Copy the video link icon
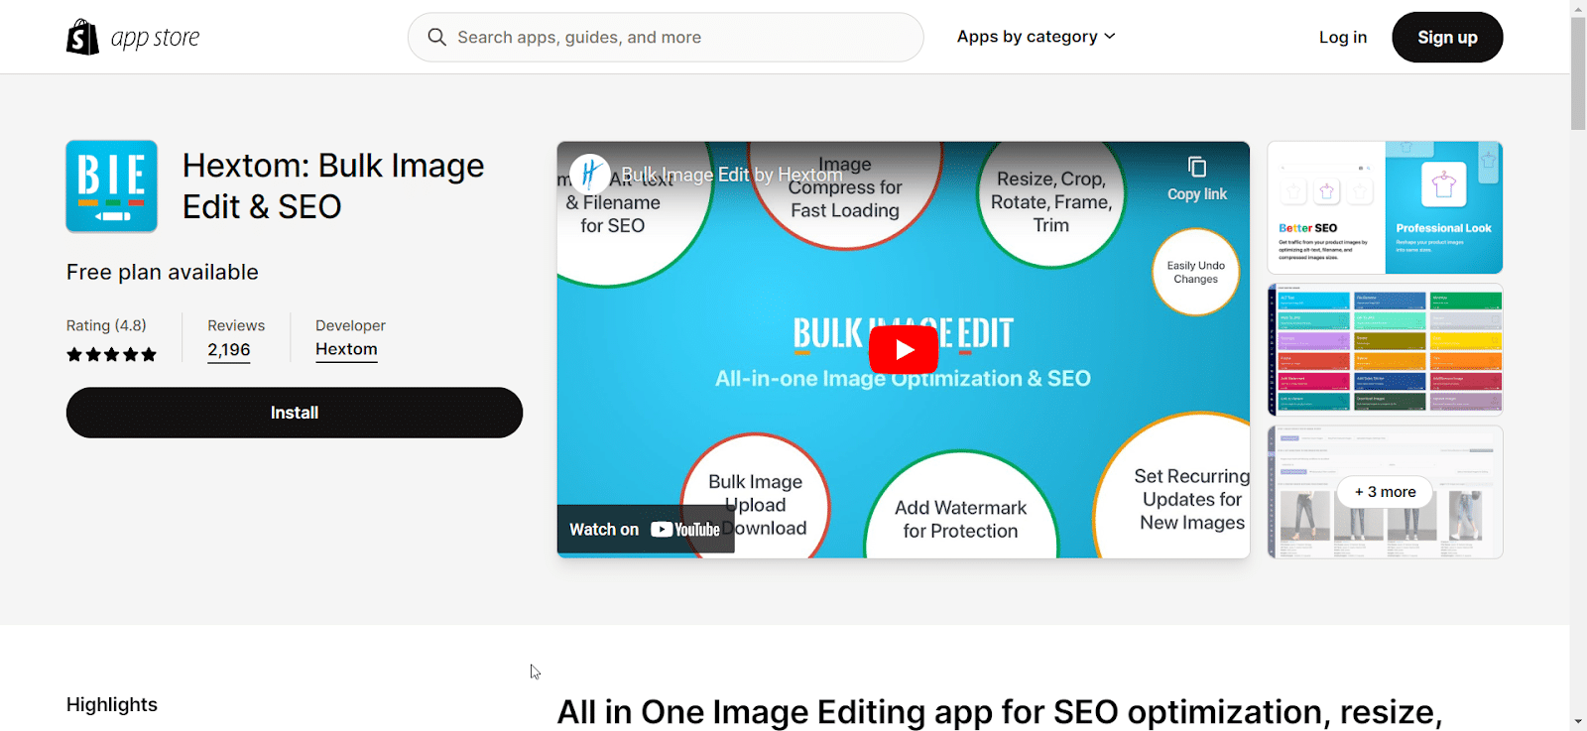Viewport: 1587px width, 731px height. (1197, 167)
